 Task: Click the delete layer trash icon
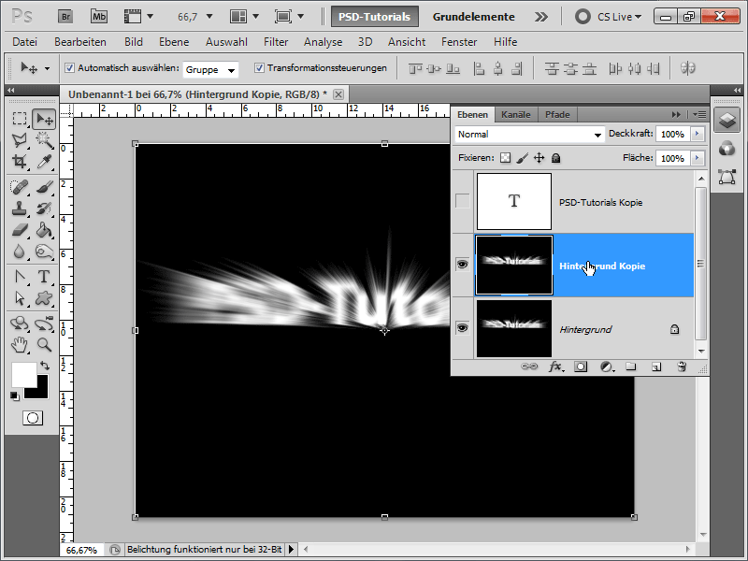682,367
